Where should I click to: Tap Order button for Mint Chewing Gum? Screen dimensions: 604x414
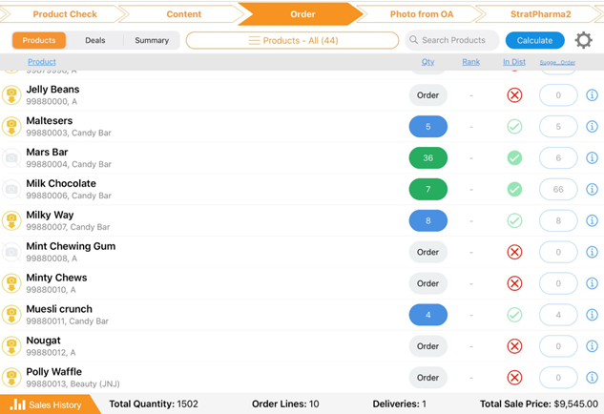click(428, 252)
